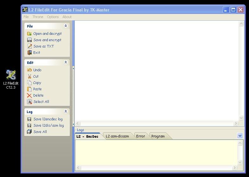Collapse the Edit panel section

tap(66, 62)
